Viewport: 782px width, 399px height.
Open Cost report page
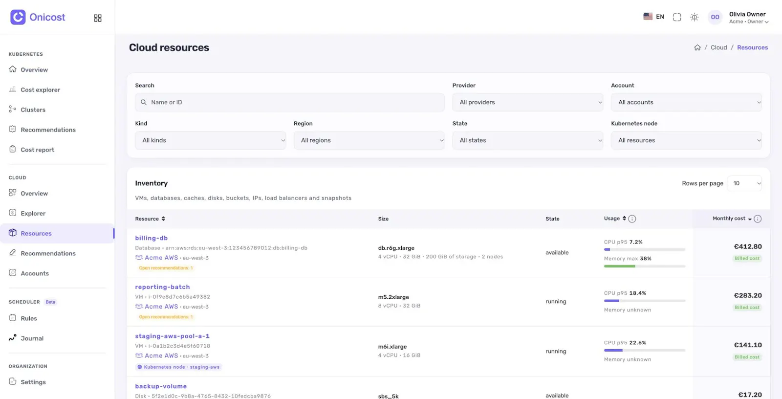tap(37, 150)
